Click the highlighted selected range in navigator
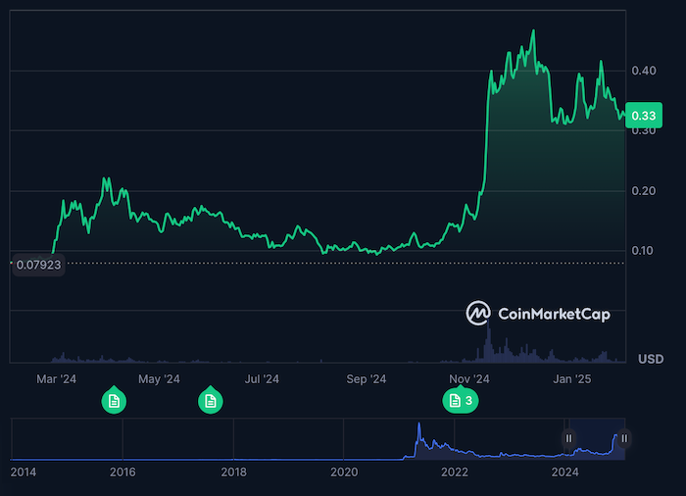Screen dimensions: 686x496 tap(596, 439)
